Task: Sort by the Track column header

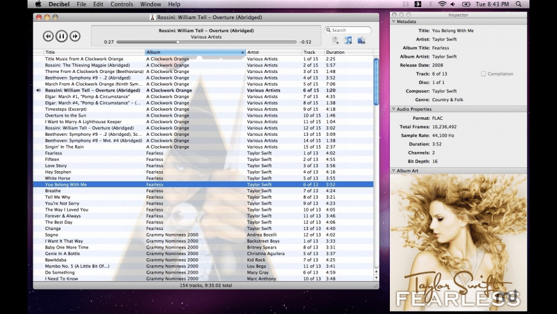Action: pyautogui.click(x=313, y=53)
